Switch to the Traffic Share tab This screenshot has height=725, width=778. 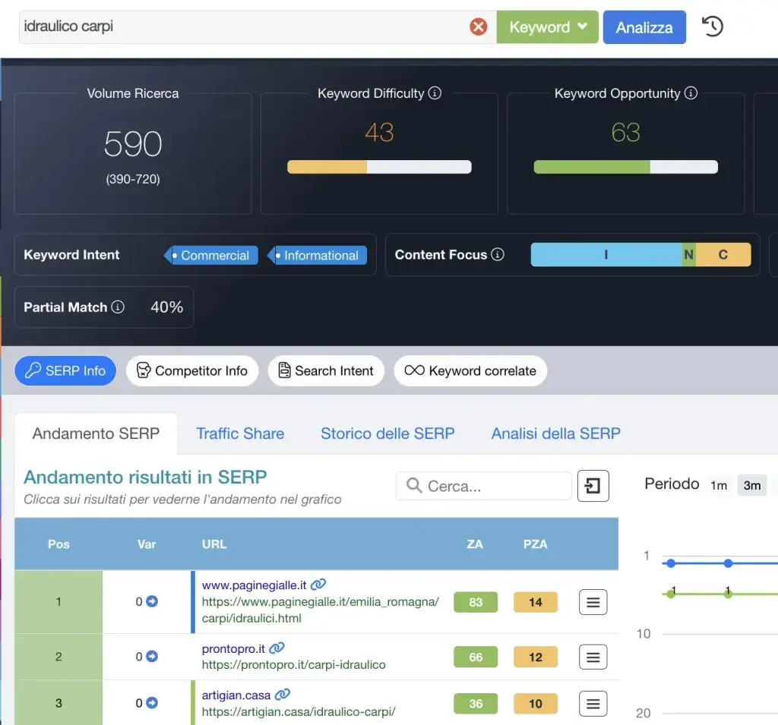tap(240, 433)
